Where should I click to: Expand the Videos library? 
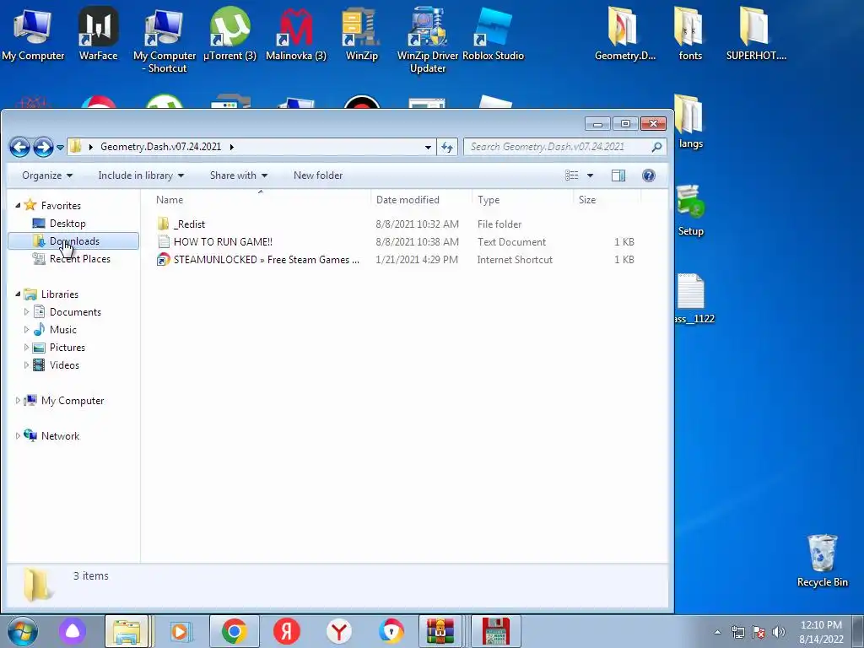tap(26, 364)
